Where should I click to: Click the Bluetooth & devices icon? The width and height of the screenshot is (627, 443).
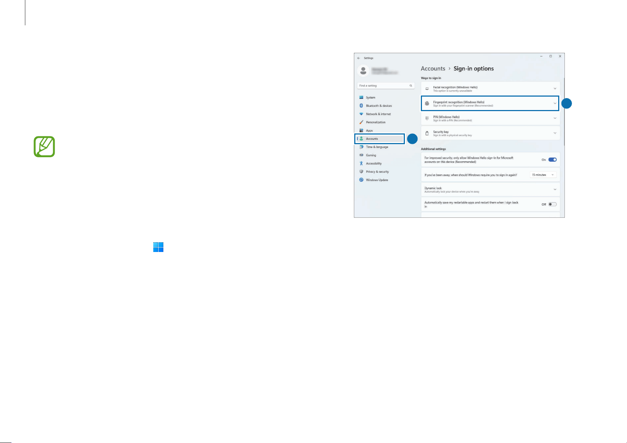361,106
